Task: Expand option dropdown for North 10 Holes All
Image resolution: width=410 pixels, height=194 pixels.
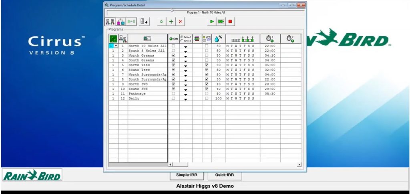Action: tap(186, 47)
